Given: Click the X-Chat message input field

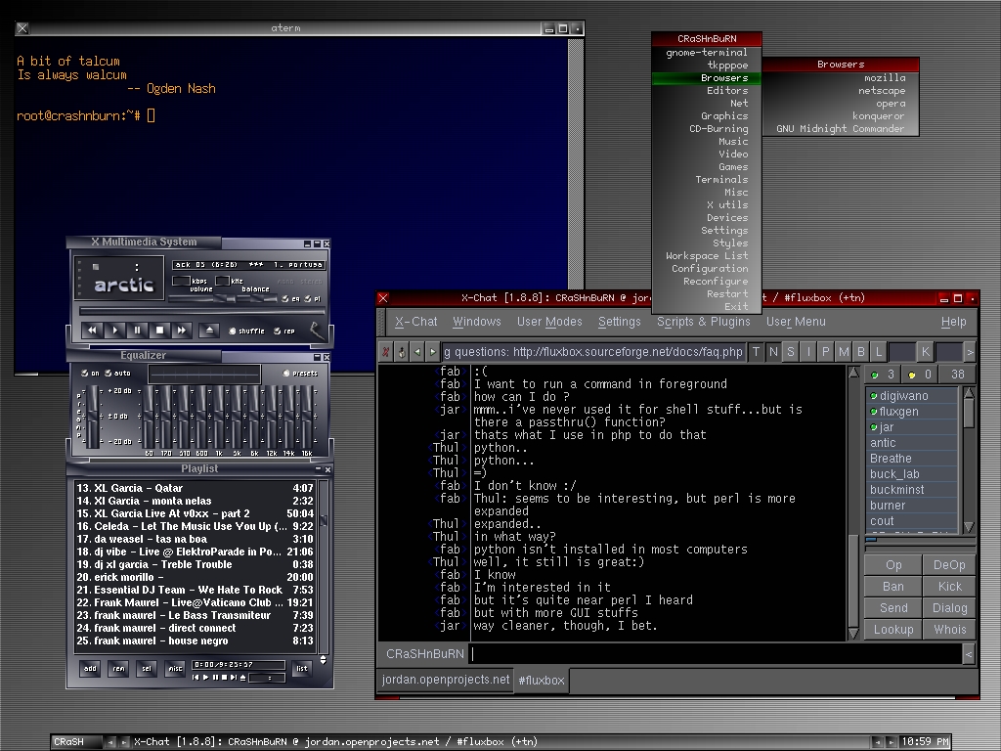Looking at the screenshot, I should pos(716,654).
